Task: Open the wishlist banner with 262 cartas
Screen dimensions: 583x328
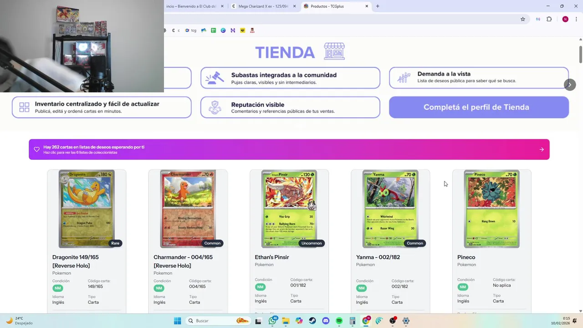Action: tap(289, 149)
